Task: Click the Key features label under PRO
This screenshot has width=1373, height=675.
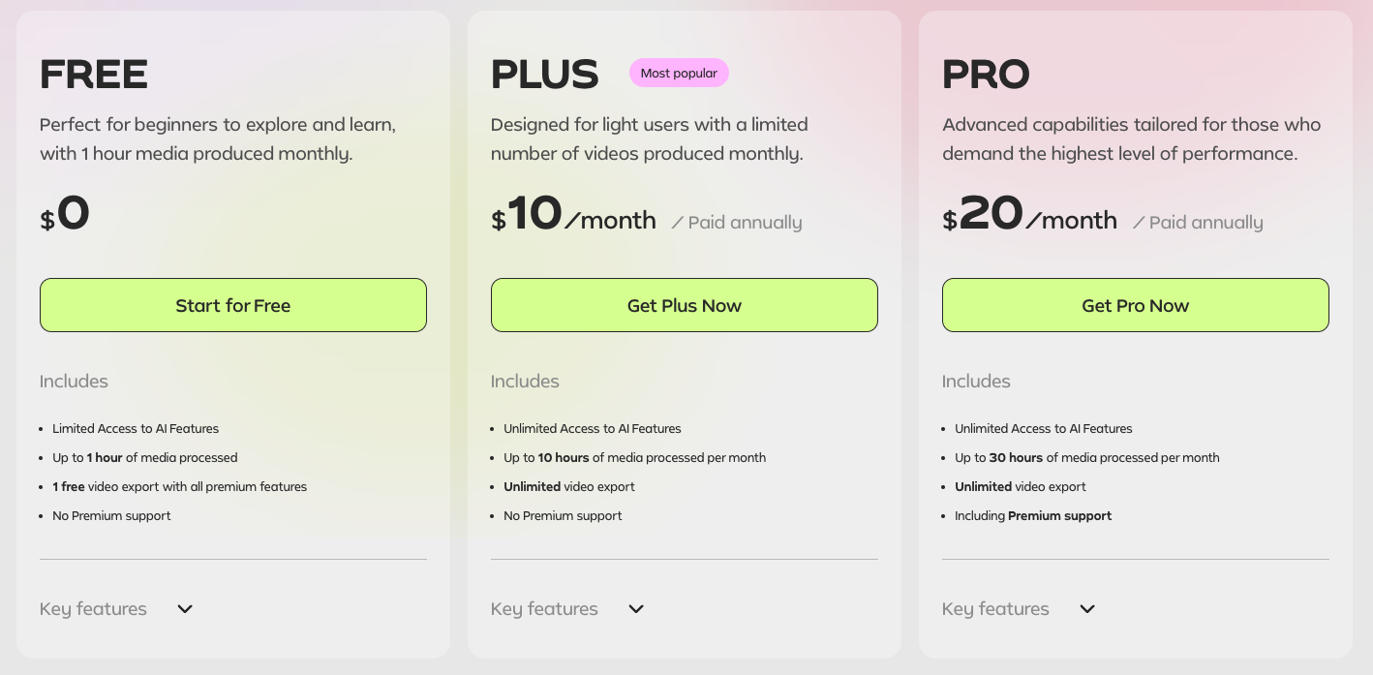Action: pos(995,609)
